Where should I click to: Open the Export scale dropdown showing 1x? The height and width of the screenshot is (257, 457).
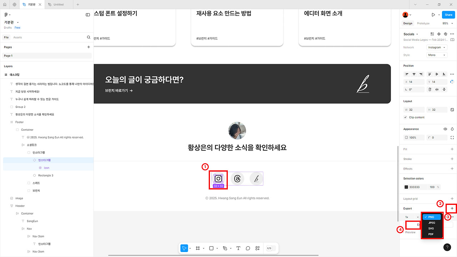[410, 217]
